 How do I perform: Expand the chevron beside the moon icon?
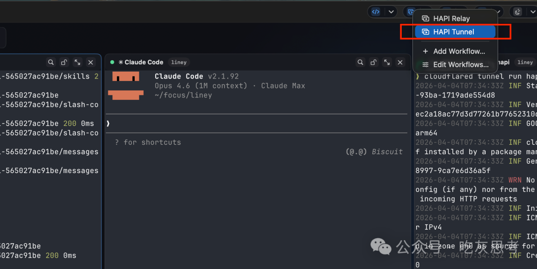533,12
